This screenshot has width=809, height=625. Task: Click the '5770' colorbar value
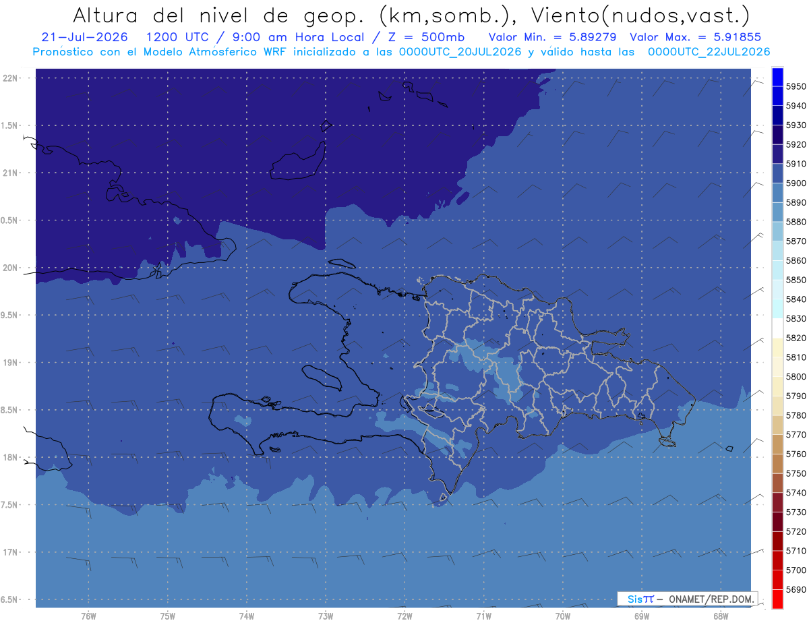796,435
